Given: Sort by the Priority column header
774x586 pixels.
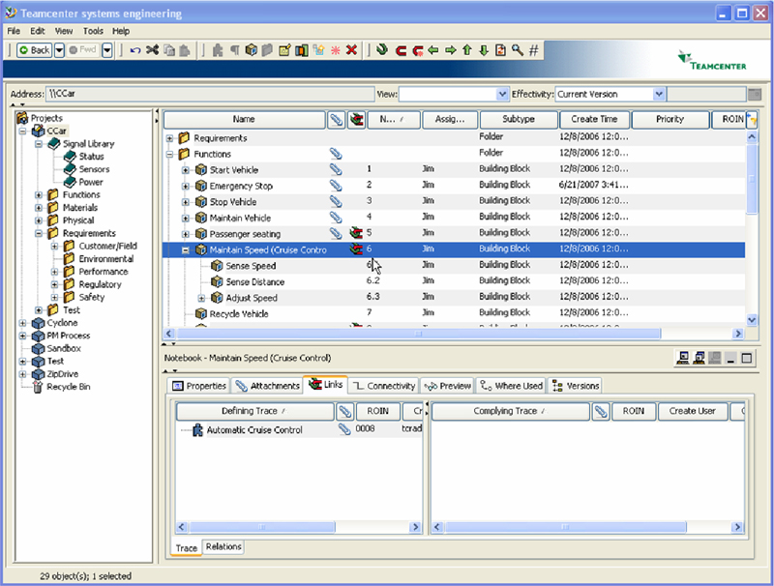Looking at the screenshot, I should click(x=670, y=119).
